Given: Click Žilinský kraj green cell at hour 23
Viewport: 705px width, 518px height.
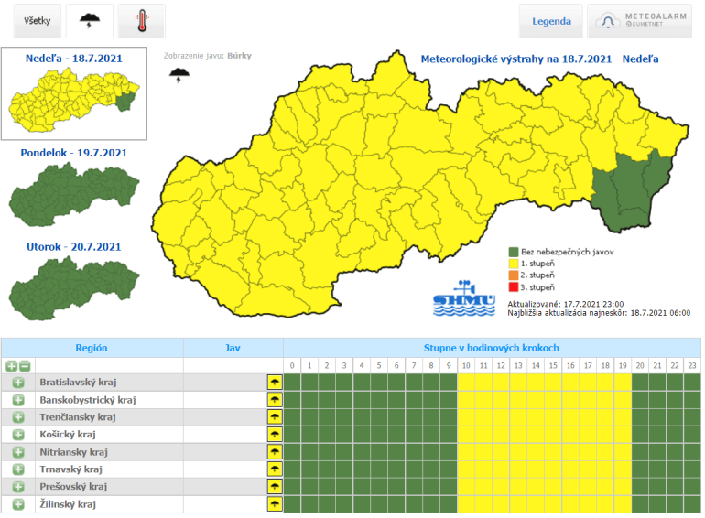Looking at the screenshot, I should [x=692, y=504].
